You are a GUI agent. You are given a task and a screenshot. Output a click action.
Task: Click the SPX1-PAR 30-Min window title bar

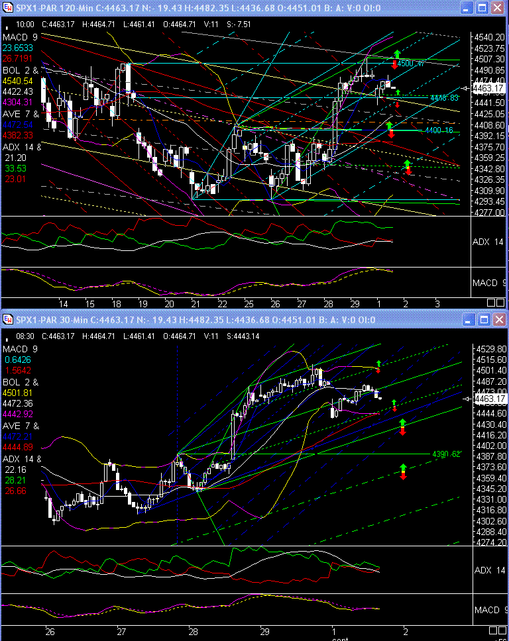coord(232,320)
